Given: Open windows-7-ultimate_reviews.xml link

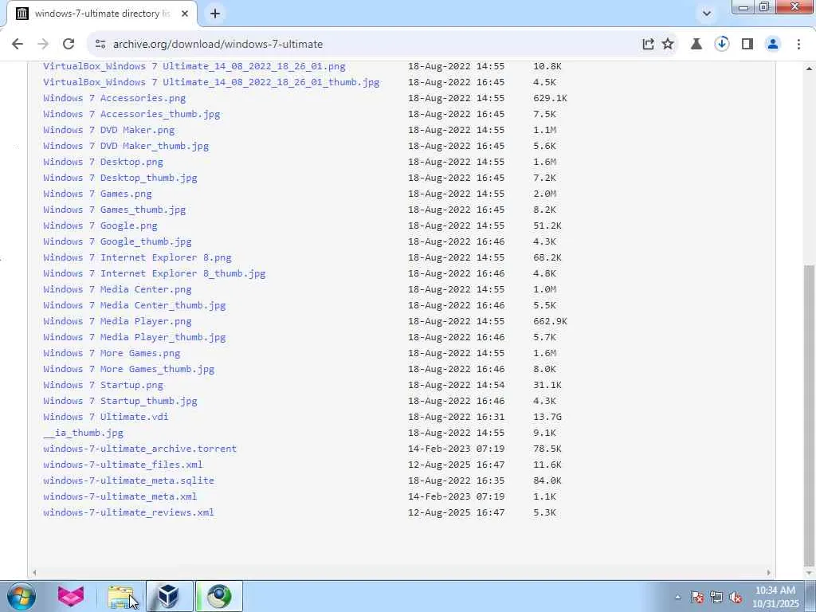Looking at the screenshot, I should 128,512.
